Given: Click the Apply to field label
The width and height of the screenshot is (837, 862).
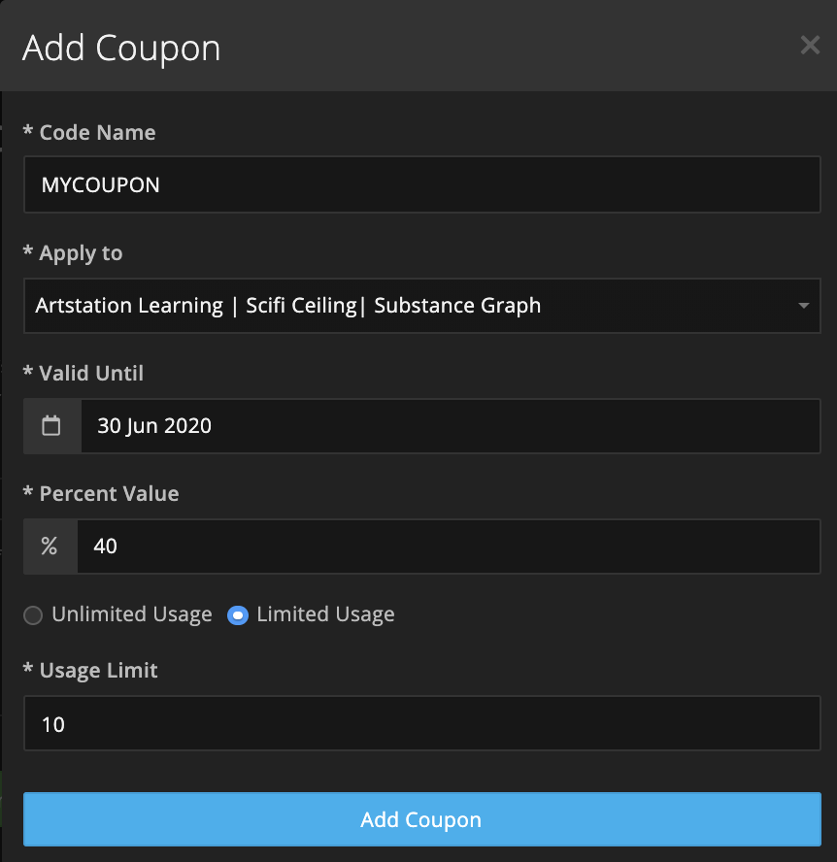Looking at the screenshot, I should 73,253.
